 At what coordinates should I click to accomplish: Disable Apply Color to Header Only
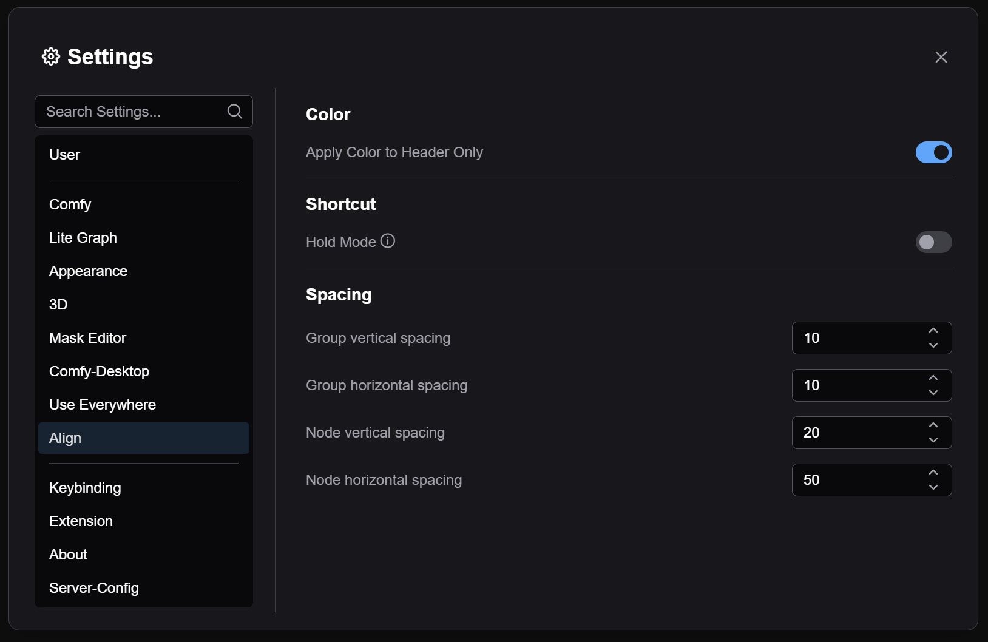[x=933, y=152]
